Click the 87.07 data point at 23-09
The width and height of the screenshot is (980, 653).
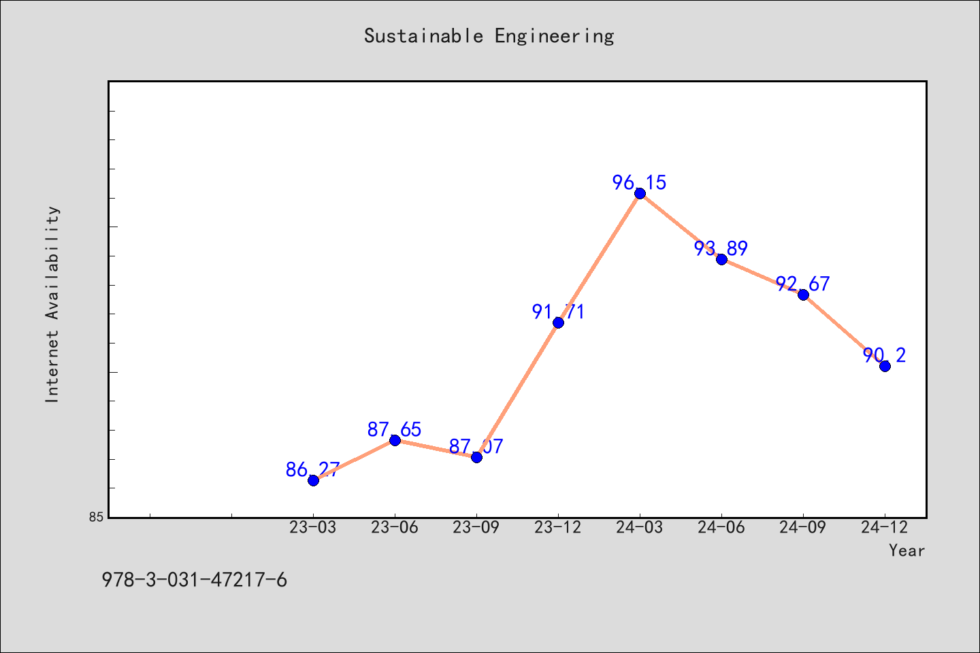tap(476, 457)
